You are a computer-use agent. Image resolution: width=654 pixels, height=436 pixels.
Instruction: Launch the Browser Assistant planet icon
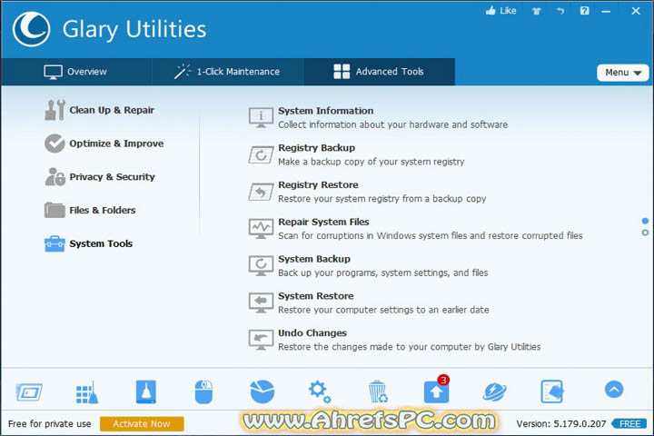495,392
